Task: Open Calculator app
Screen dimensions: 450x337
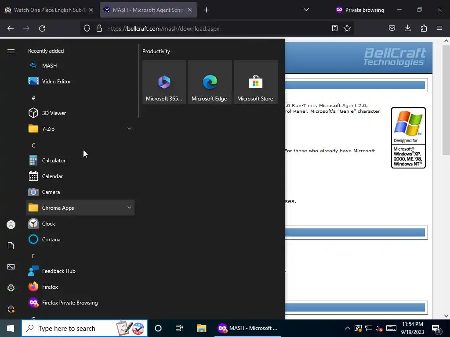Action: [80, 161]
